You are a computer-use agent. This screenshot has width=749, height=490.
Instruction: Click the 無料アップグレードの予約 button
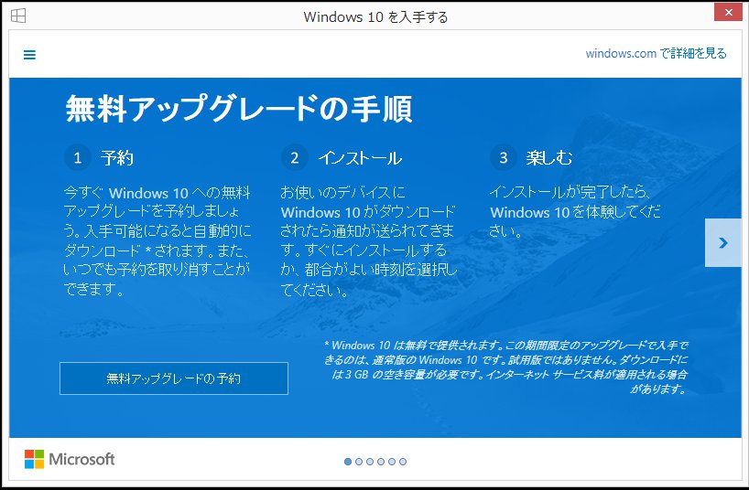pyautogui.click(x=174, y=378)
